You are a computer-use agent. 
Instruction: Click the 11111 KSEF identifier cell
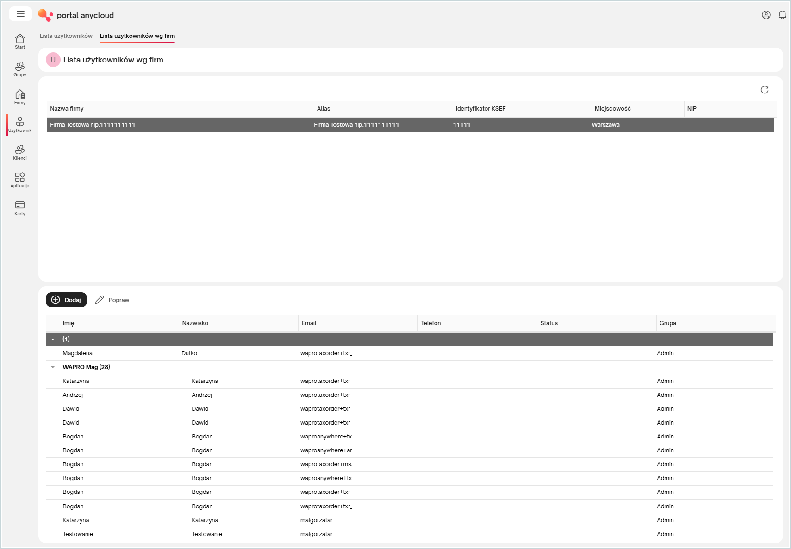pos(462,125)
